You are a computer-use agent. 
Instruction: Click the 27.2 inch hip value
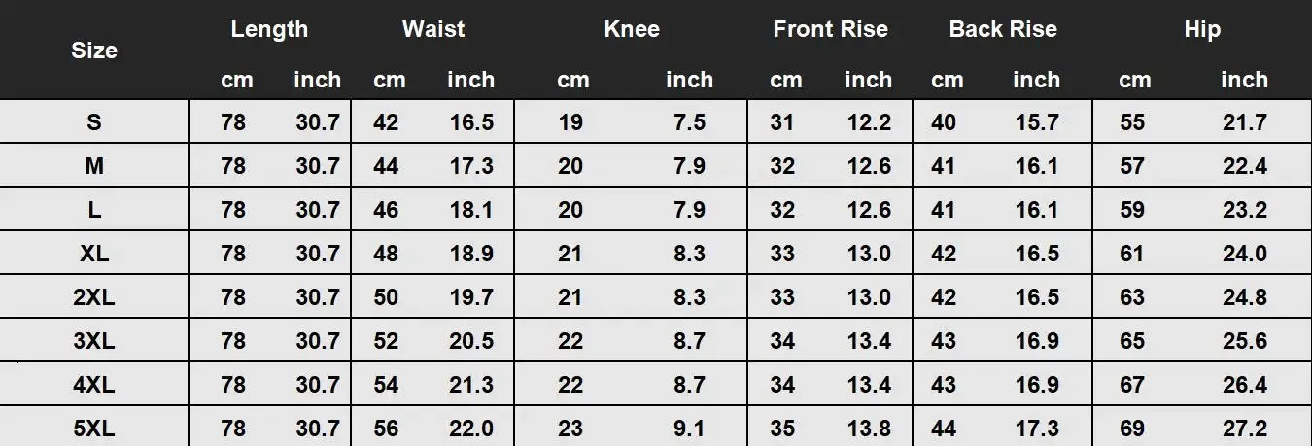point(1245,429)
